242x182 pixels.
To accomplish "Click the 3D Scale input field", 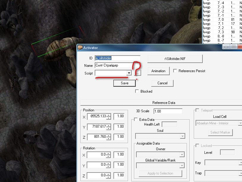I will tap(168, 111).
